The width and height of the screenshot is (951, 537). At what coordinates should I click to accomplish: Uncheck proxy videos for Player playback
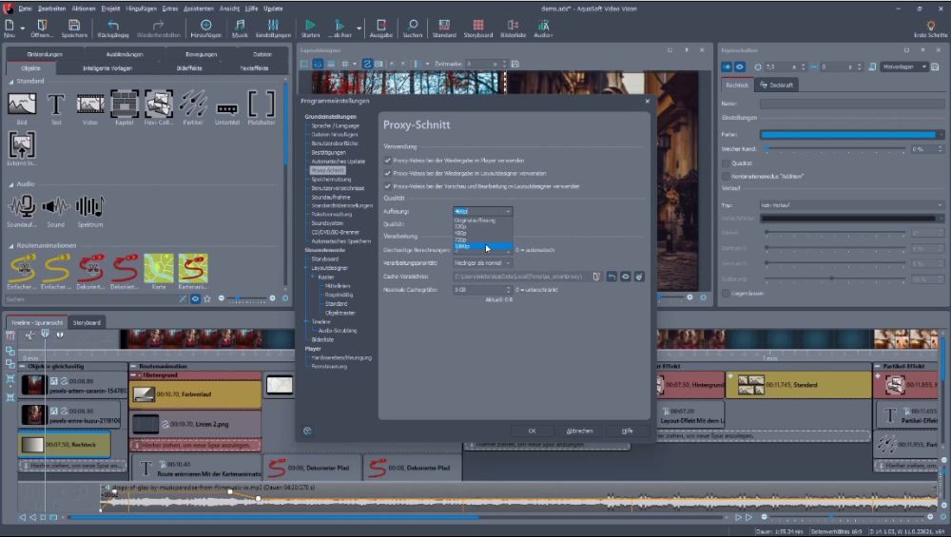(388, 162)
